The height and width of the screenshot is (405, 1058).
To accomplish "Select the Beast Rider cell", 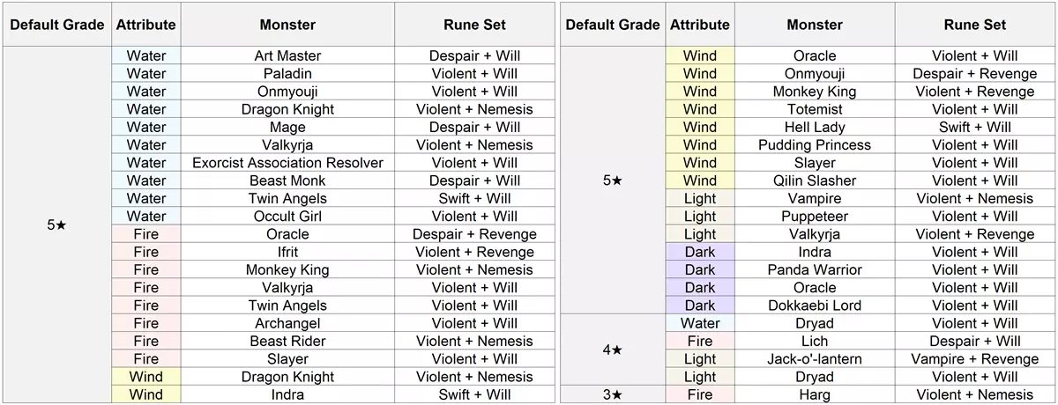I will coord(287,342).
